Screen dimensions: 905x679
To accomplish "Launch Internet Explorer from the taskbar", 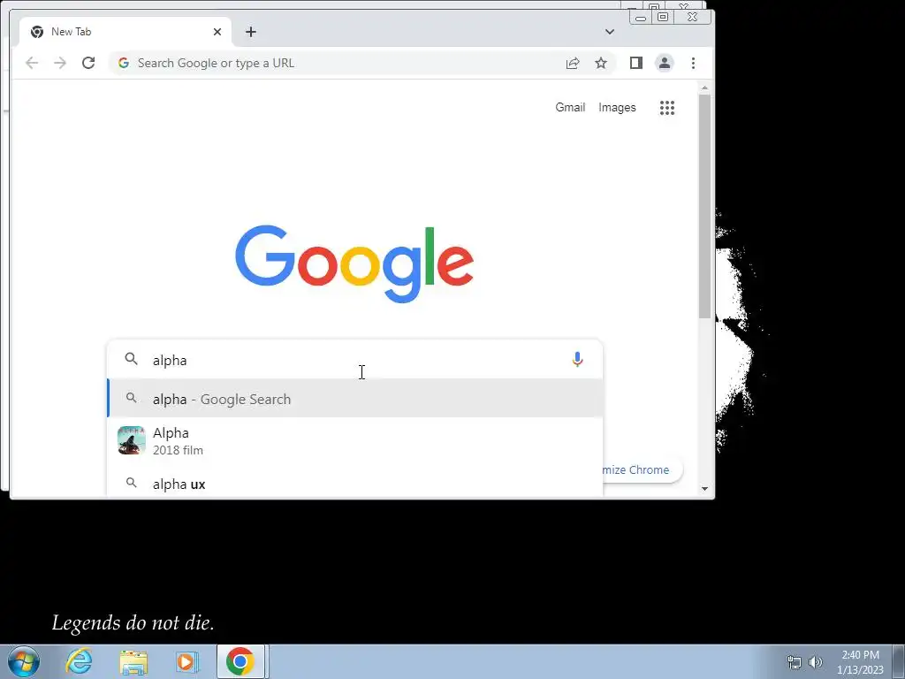I will [79, 661].
